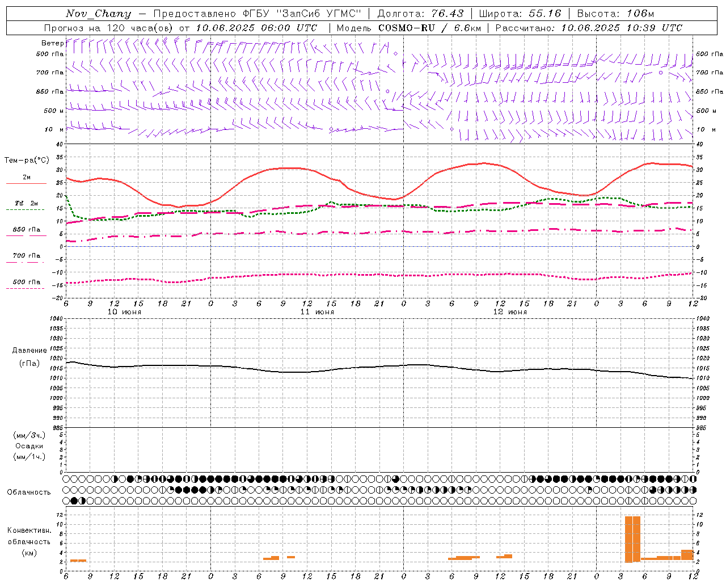This screenshot has width=726, height=581.
Task: Click the "500 м" wind level label on left
Action: click(54, 111)
